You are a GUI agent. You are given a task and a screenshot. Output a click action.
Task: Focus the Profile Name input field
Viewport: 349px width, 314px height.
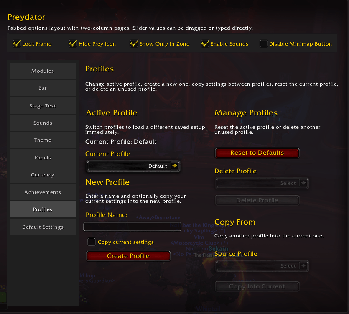point(132,227)
